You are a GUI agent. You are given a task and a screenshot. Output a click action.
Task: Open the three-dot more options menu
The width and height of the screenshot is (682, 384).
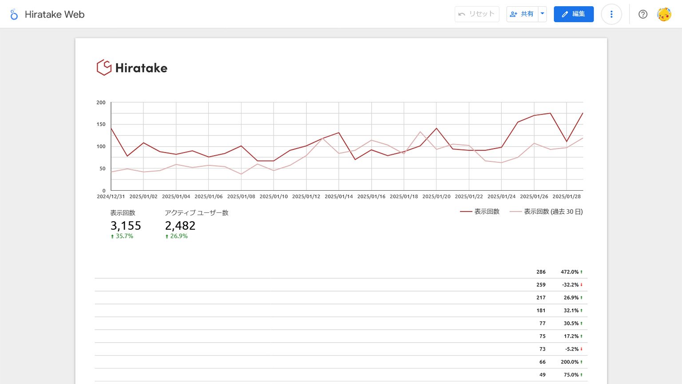click(611, 14)
